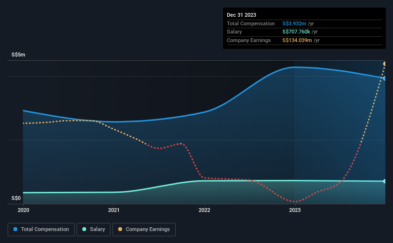Viewport: 393px width, 243px height.
Task: Click the tooltip Salary label
Action: tap(235, 32)
